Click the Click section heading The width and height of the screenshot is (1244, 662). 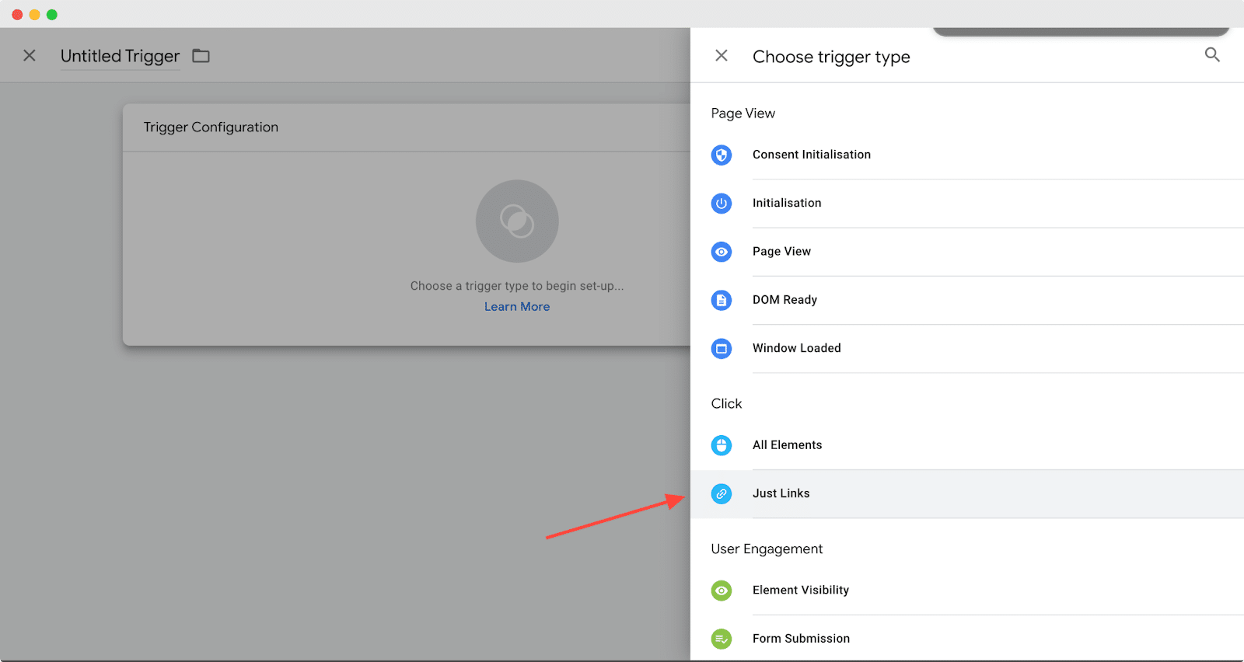[x=726, y=404]
